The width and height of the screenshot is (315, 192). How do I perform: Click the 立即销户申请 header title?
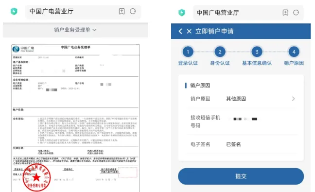coord(214,31)
